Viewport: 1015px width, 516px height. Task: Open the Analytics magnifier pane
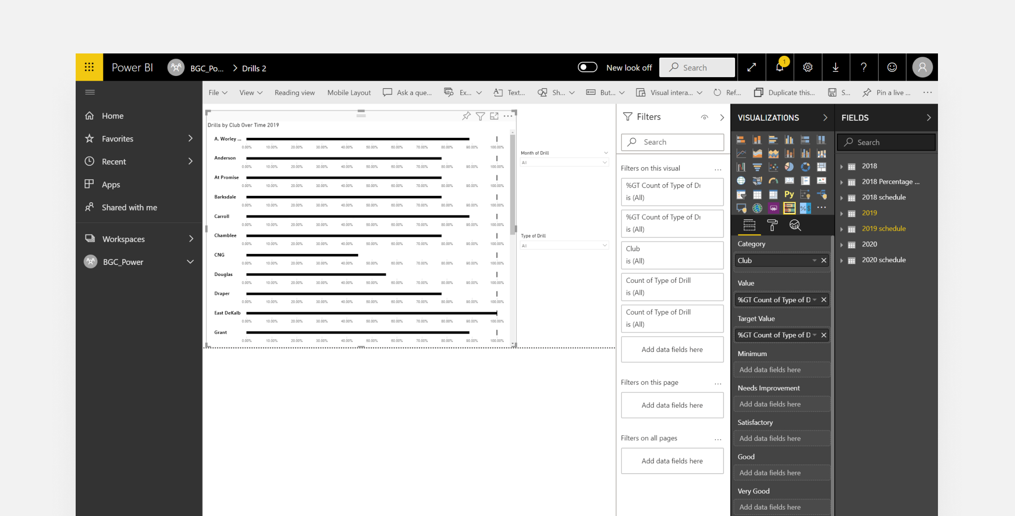[794, 225]
